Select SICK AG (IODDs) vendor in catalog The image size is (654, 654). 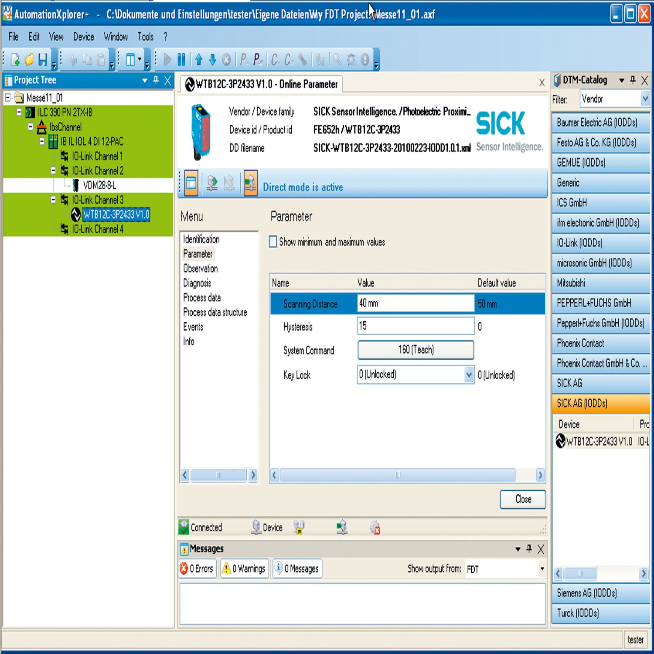[x=601, y=403]
